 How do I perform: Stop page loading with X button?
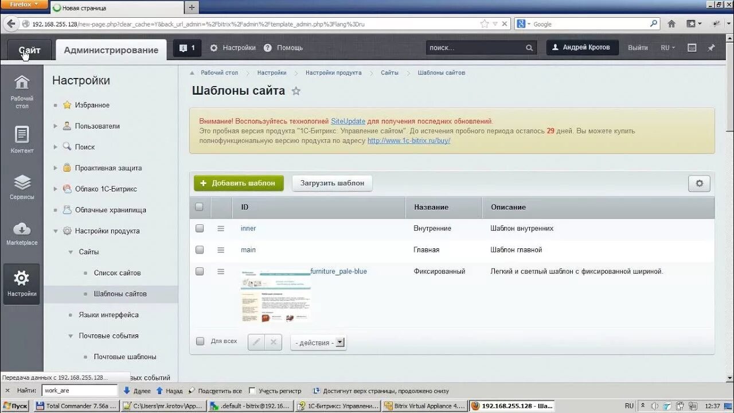point(504,24)
